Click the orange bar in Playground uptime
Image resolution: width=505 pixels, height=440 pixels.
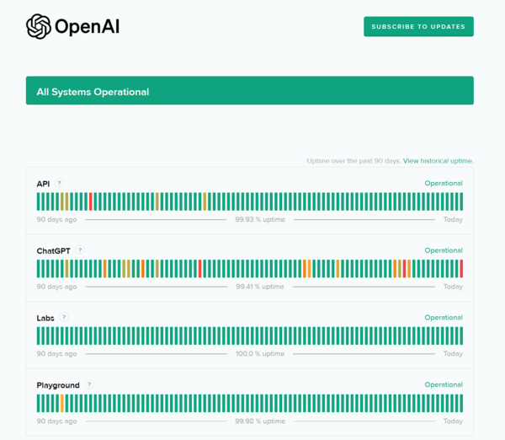tap(62, 404)
